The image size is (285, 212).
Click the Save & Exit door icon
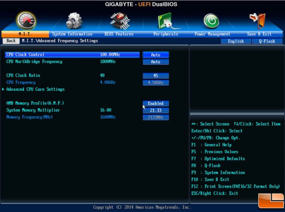pyautogui.click(x=258, y=21)
